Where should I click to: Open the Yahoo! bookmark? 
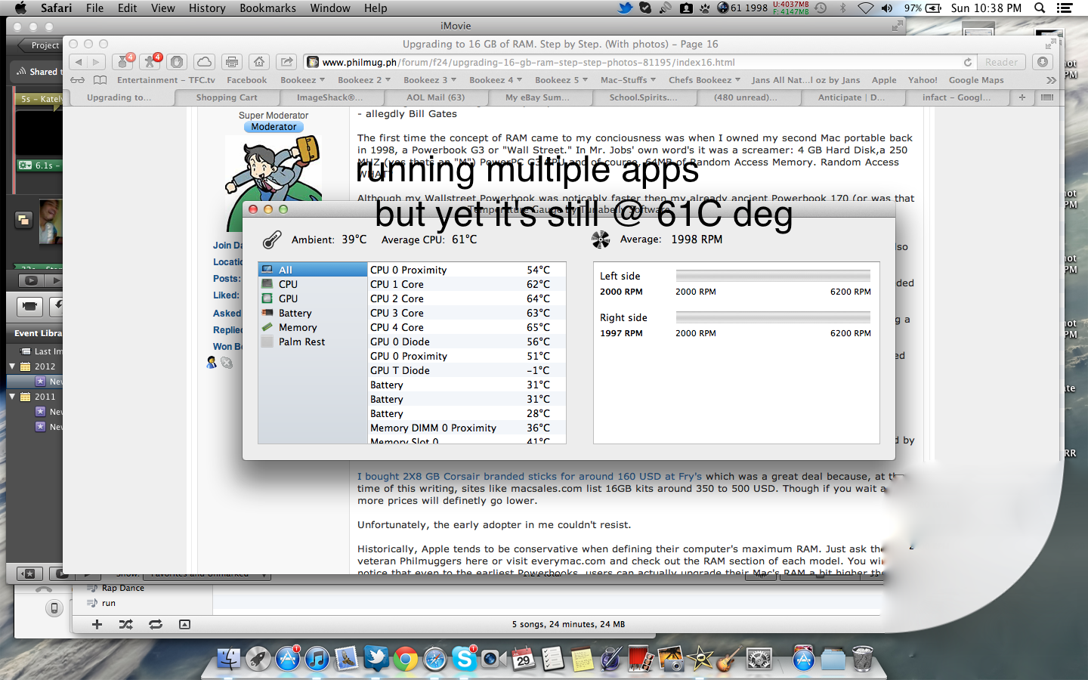point(923,80)
